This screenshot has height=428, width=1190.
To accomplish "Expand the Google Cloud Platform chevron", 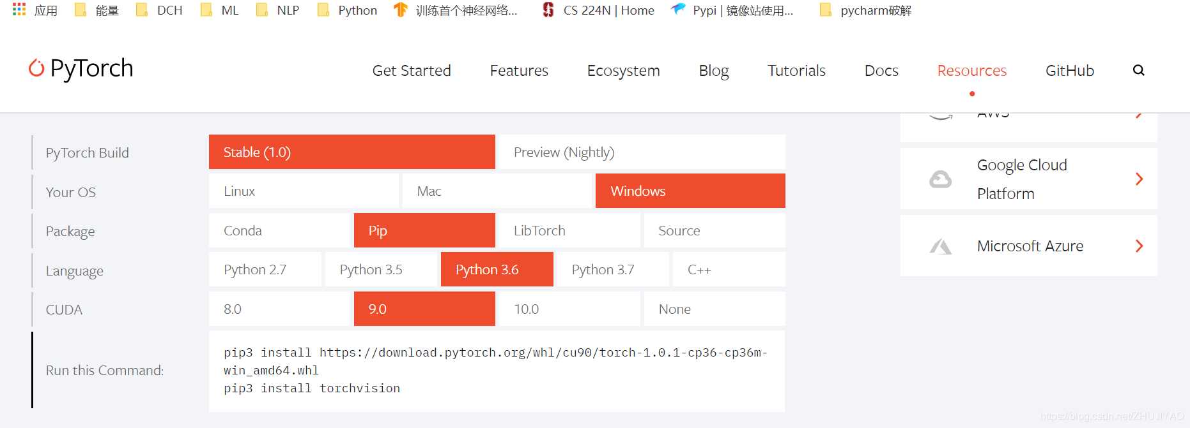I will (x=1139, y=179).
